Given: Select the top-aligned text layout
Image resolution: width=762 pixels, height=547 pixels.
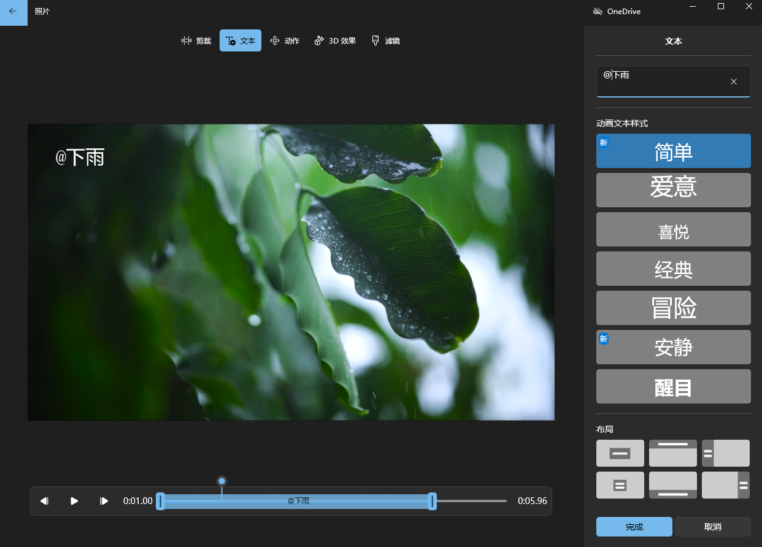Looking at the screenshot, I should pos(673,453).
